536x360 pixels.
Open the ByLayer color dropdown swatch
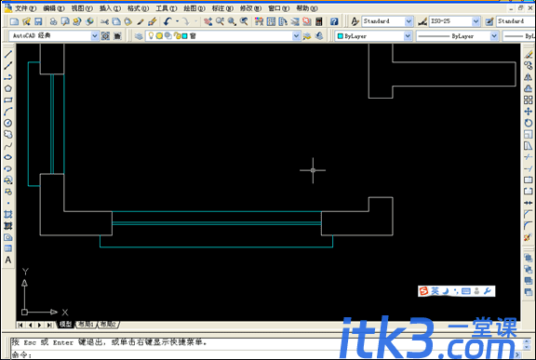(x=408, y=35)
